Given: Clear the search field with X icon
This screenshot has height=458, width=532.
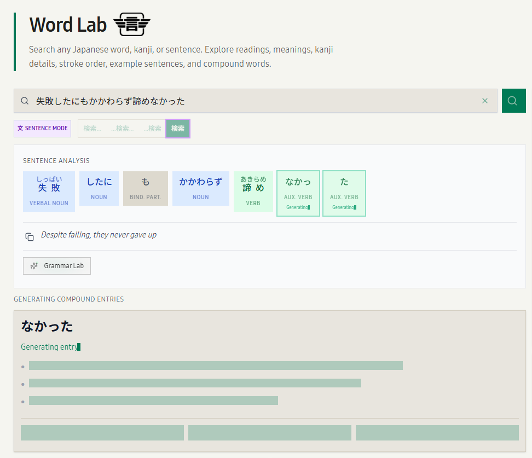Looking at the screenshot, I should 485,101.
